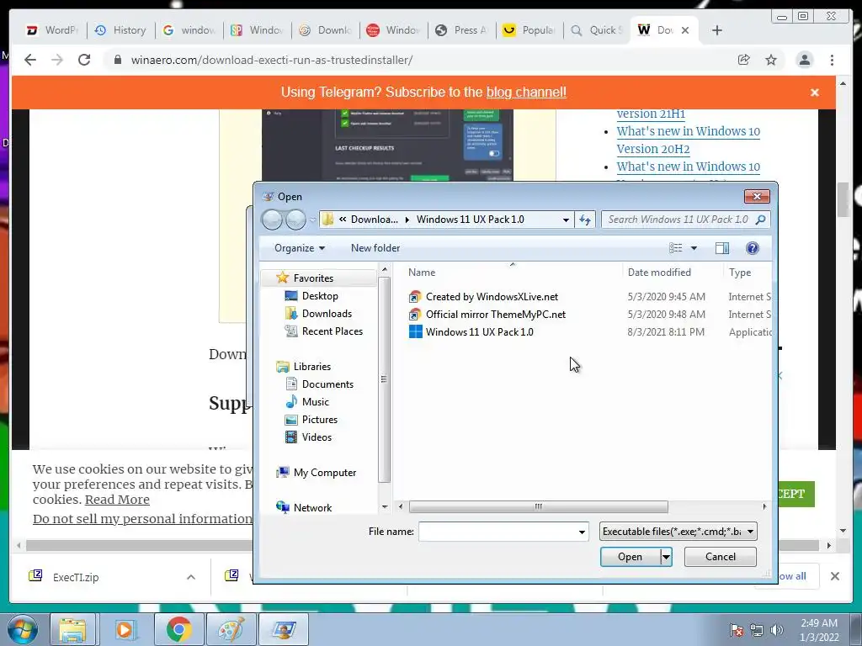The height and width of the screenshot is (646, 862).
Task: Open File Explorer from taskbar
Action: click(72, 629)
